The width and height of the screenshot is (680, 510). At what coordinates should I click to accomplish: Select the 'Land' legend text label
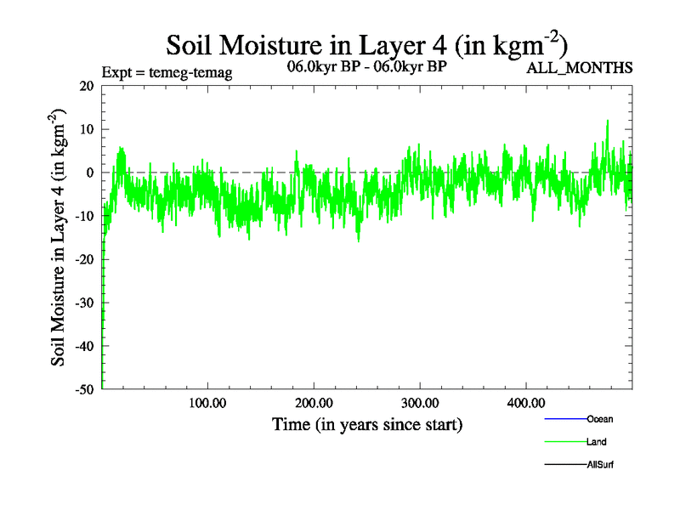coord(596,442)
